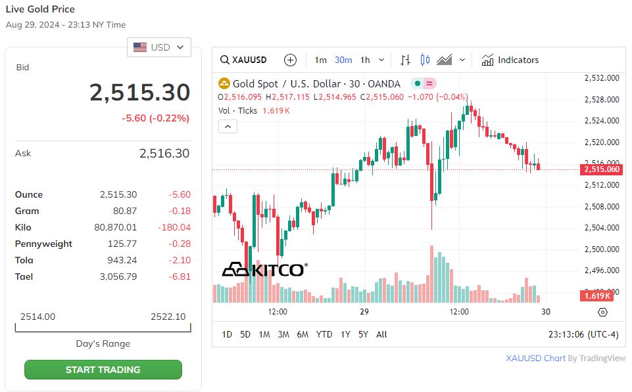Select the Area chart style icon
The image size is (632, 392).
point(445,60)
